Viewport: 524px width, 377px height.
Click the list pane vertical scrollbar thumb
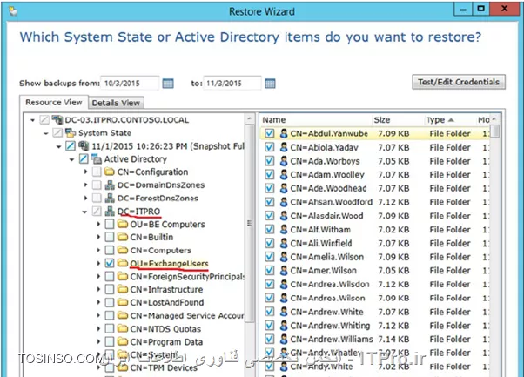coord(496,131)
